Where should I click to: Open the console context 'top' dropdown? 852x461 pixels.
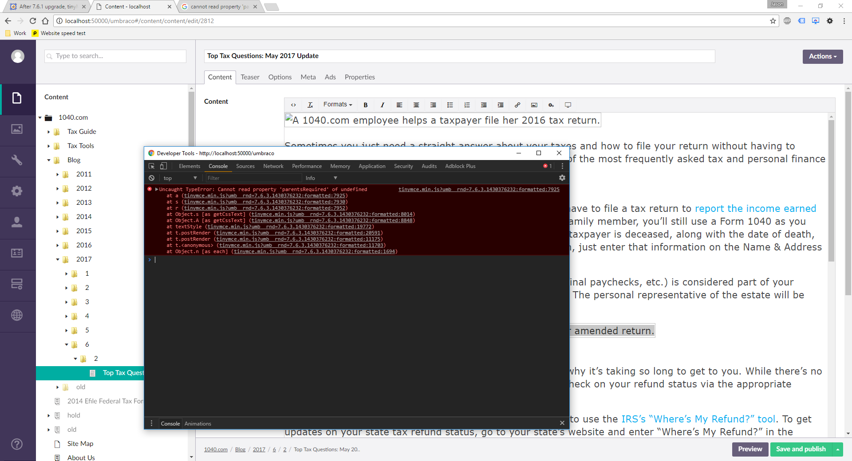pos(180,178)
